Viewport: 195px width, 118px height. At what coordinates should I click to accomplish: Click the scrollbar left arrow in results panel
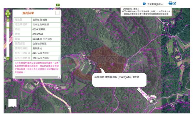coord(14,77)
